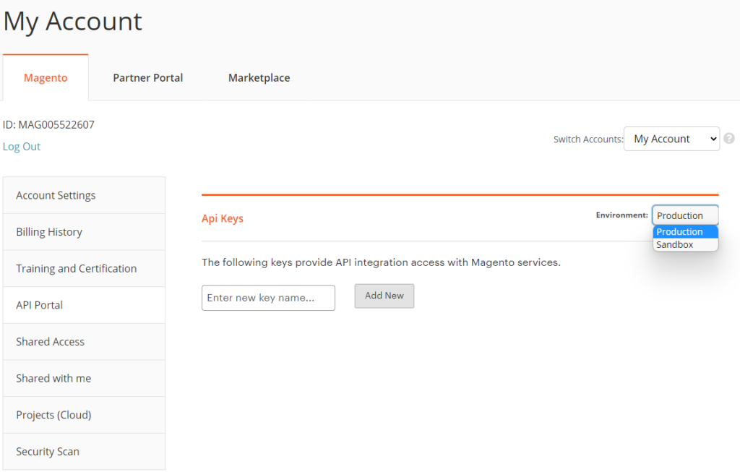
Task: Open Shared with me section
Action: point(84,379)
